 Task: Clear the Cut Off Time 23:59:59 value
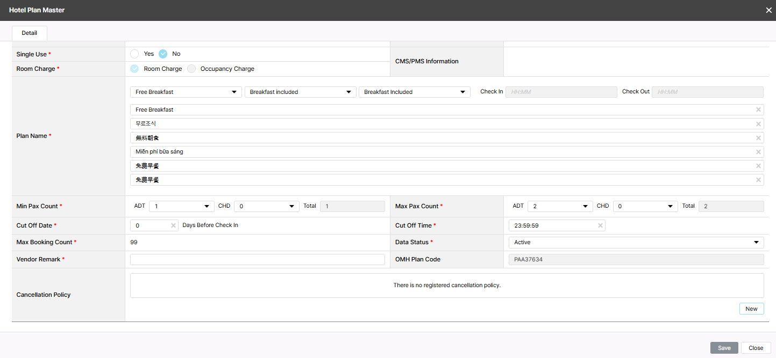coord(600,225)
